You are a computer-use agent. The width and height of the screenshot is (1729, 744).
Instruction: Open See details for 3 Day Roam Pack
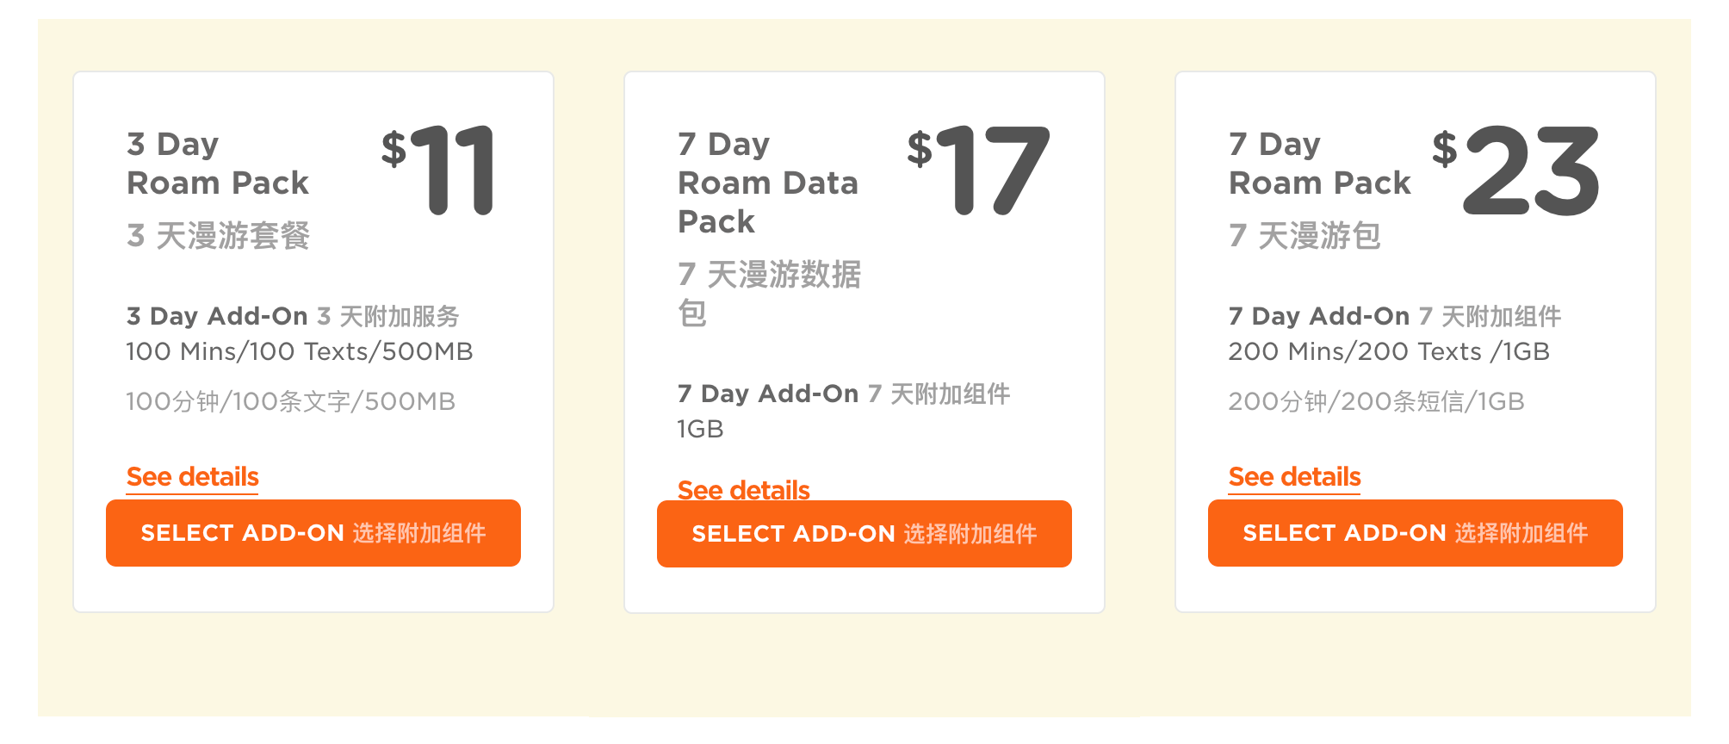[x=192, y=476]
